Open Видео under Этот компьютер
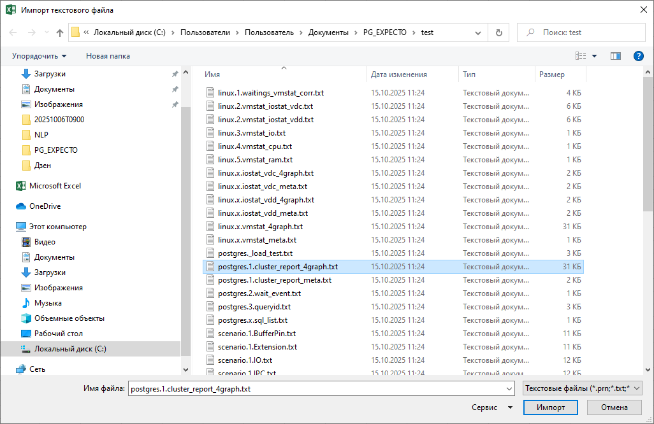Image resolution: width=654 pixels, height=424 pixels. click(45, 242)
